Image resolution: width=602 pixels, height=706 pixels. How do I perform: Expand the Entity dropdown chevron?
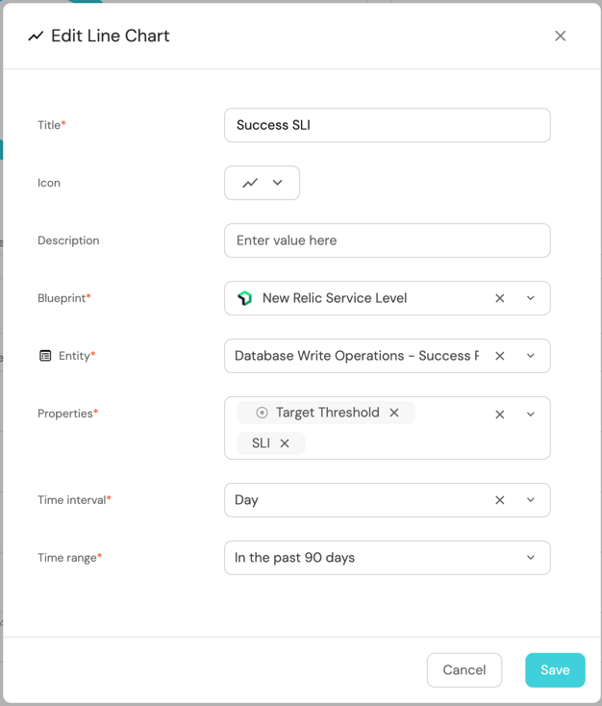pos(531,356)
